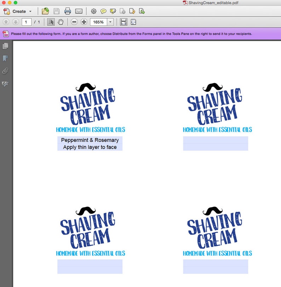Click the Create button label

click(19, 11)
